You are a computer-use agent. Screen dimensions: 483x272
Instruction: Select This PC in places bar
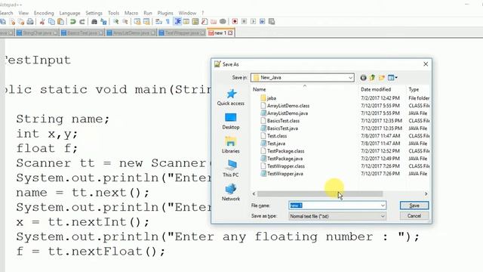pos(231,168)
